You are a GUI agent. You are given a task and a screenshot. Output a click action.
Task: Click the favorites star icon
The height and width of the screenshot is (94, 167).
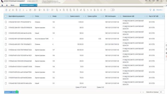coord(7,5)
